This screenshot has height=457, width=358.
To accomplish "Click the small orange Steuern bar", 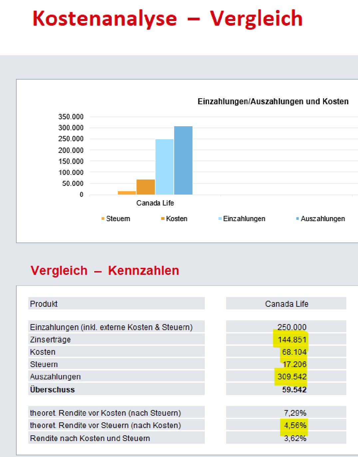I will [127, 193].
